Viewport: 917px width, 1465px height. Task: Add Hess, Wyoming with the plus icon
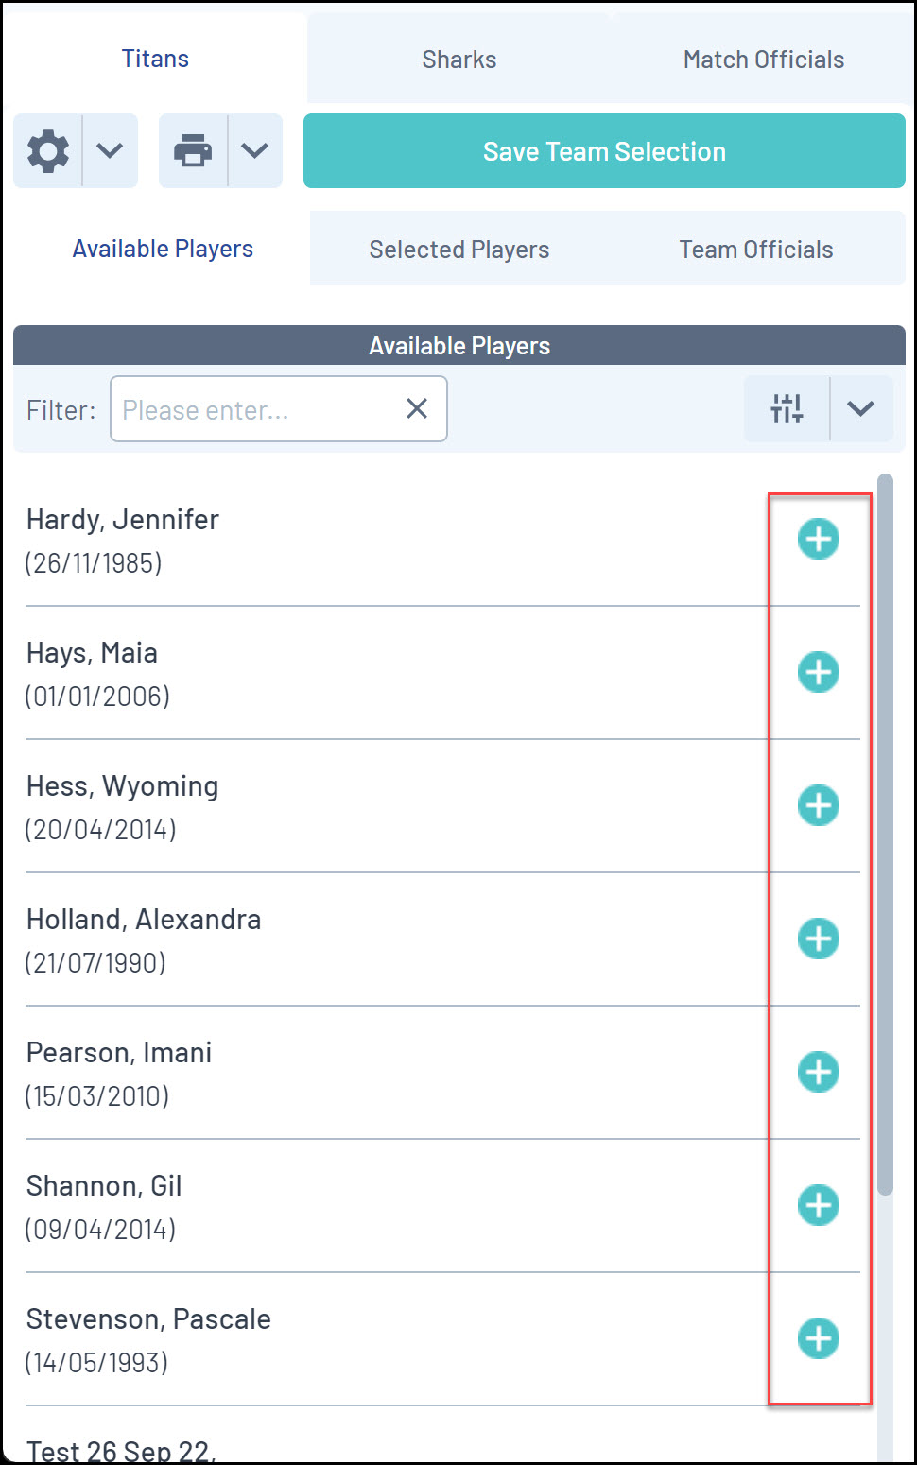818,805
